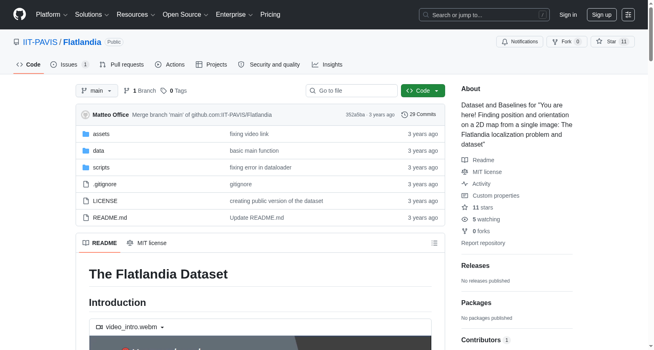Expand the Open Source menu

click(186, 15)
